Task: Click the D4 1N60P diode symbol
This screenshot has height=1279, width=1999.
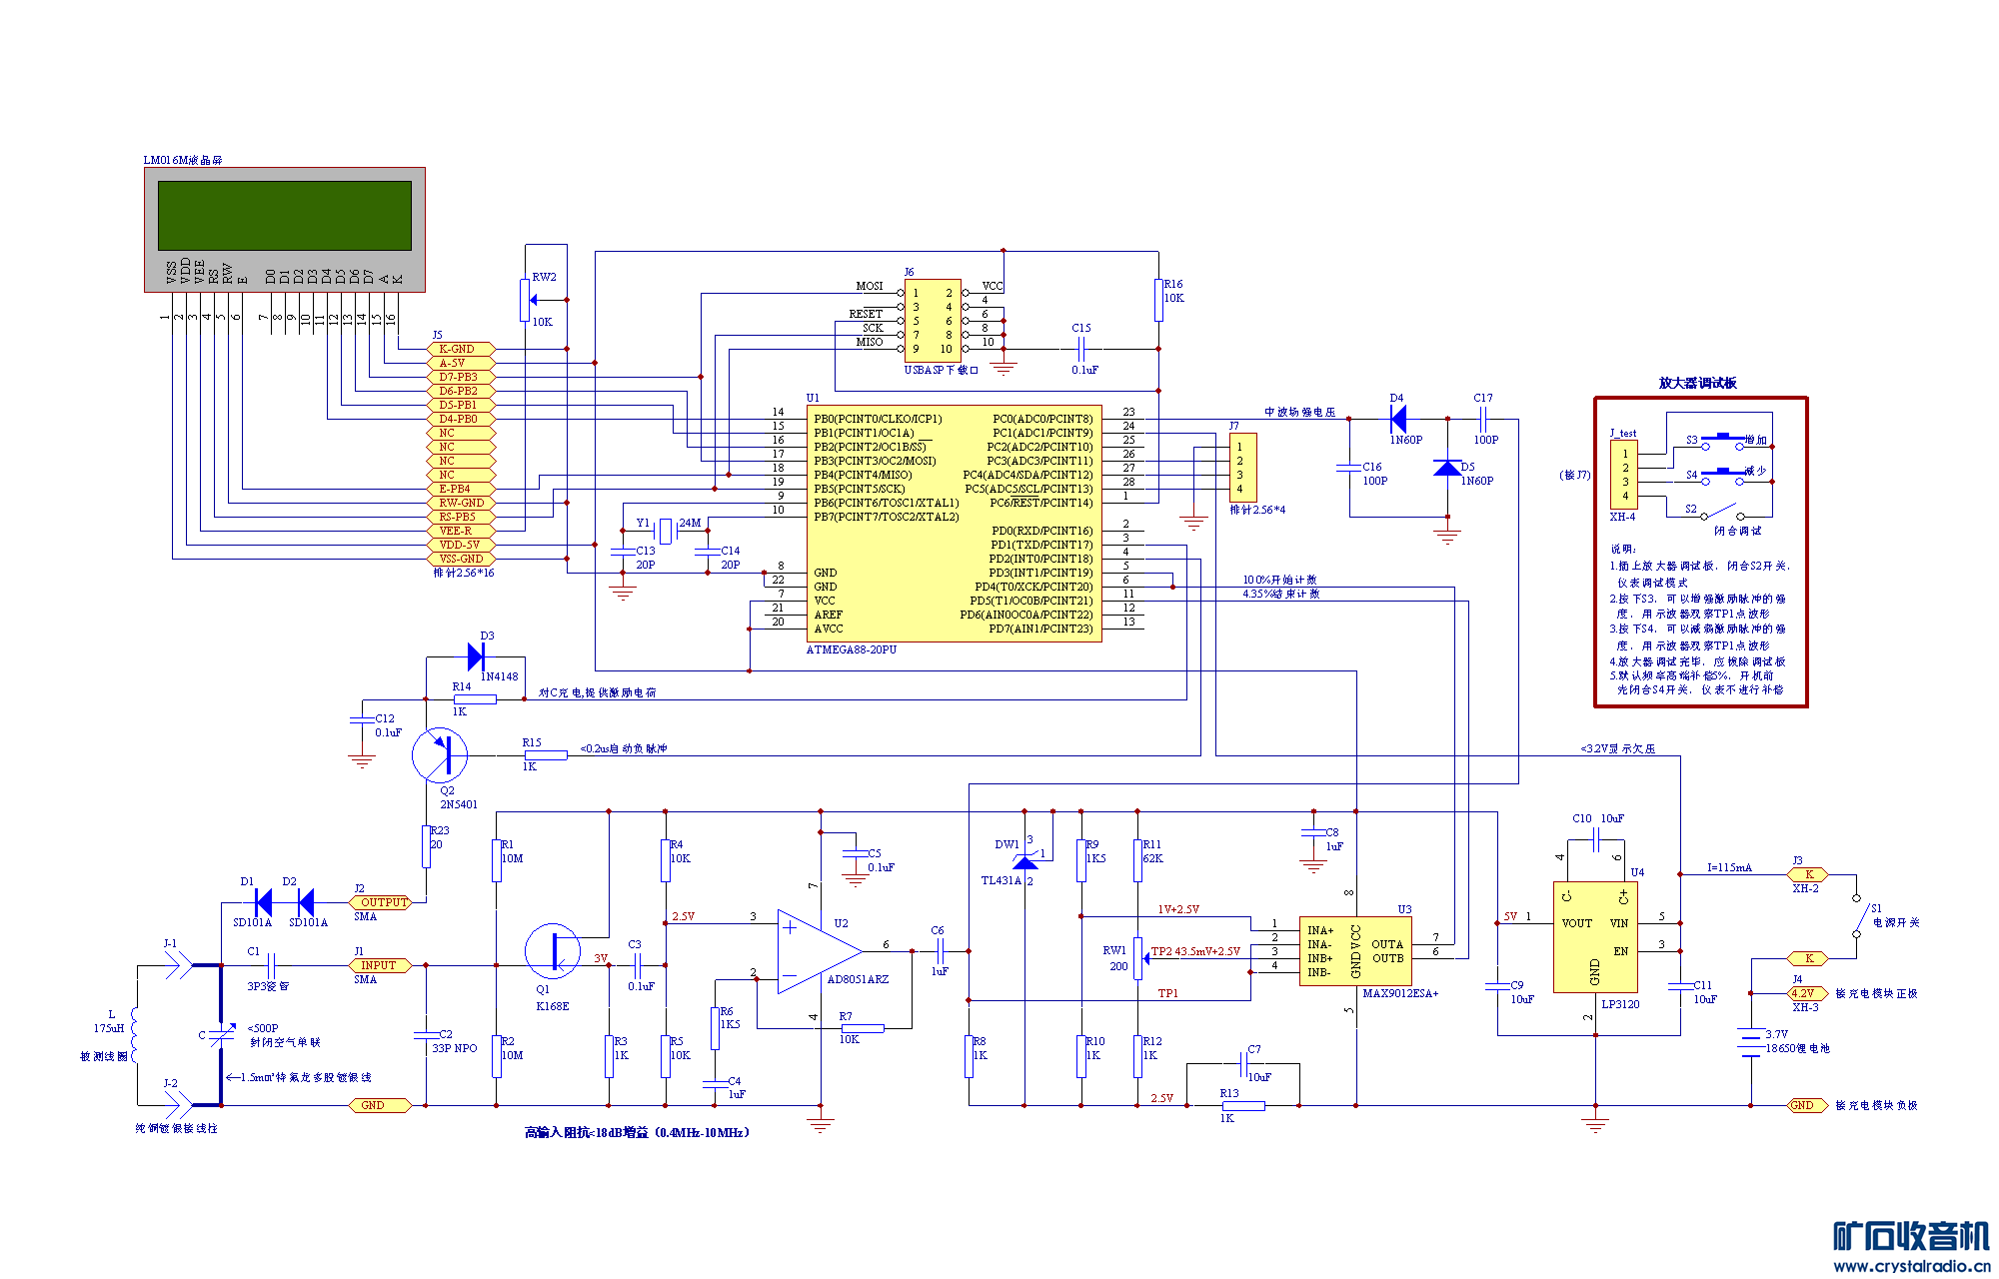Action: tap(1398, 419)
